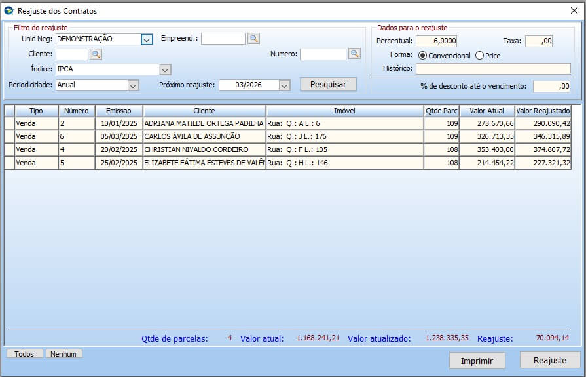The height and width of the screenshot is (377, 586).
Task: Select the Price radio option
Action: tap(480, 56)
